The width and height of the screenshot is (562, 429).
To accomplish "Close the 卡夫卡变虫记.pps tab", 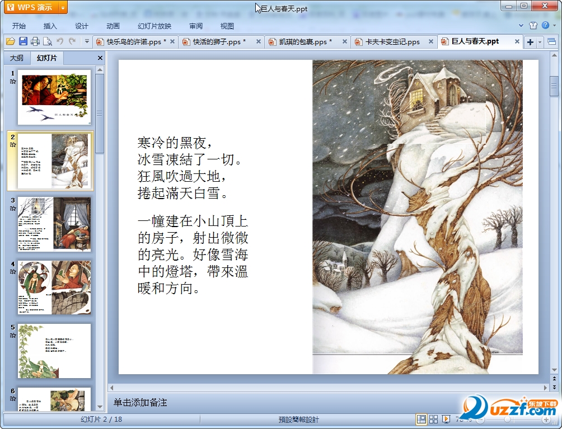I will (431, 41).
